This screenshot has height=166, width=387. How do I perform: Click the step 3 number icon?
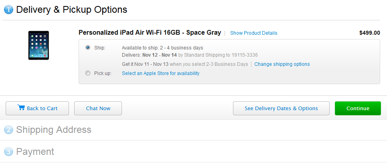[x=8, y=152]
